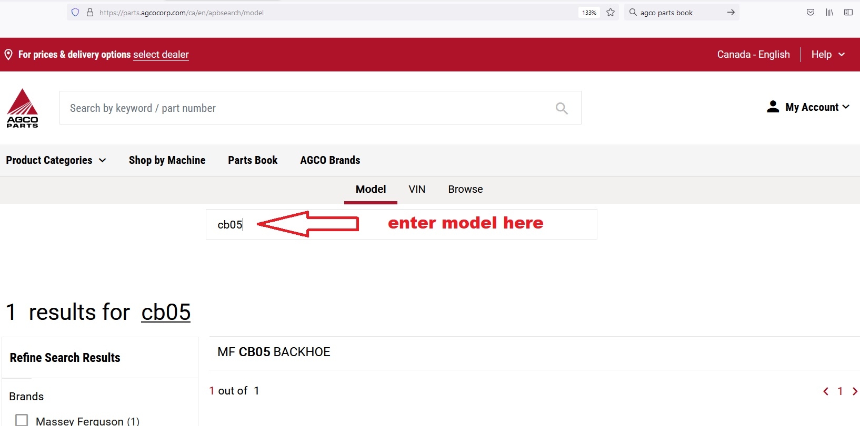Click the magnifying glass search icon
This screenshot has height=426, width=860.
(x=562, y=108)
